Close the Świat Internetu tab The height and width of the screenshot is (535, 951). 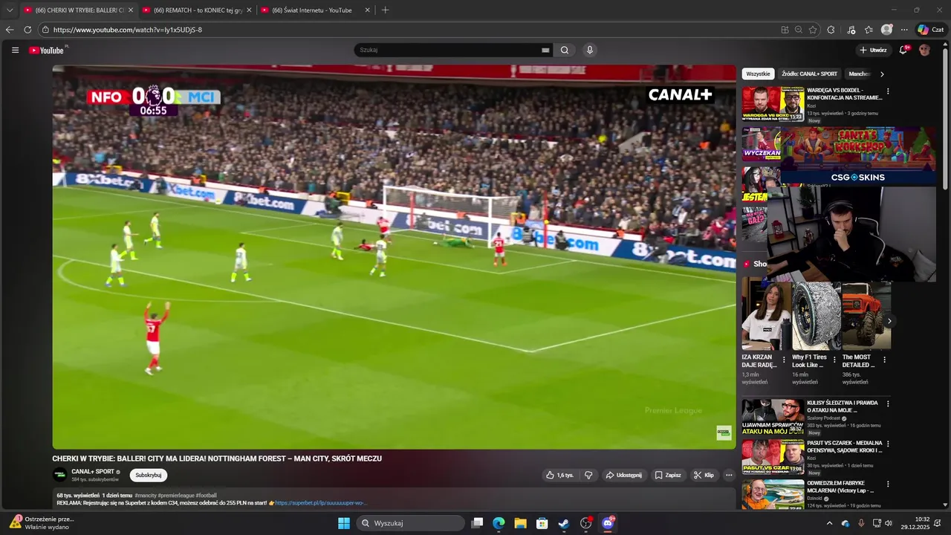coord(367,10)
